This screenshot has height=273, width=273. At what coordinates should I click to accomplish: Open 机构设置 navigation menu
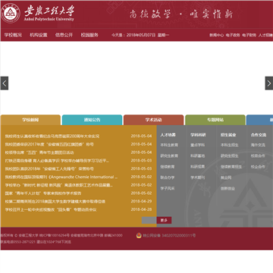pyautogui.click(x=39, y=35)
